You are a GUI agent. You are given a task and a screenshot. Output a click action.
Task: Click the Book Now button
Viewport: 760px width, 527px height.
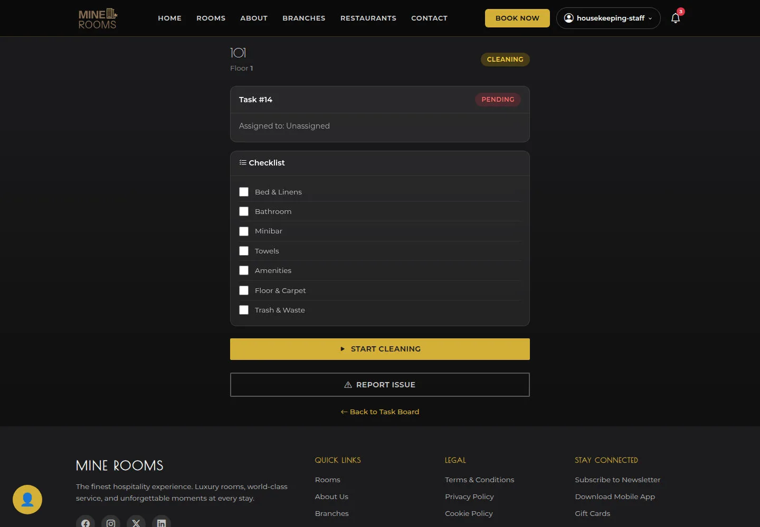[517, 18]
